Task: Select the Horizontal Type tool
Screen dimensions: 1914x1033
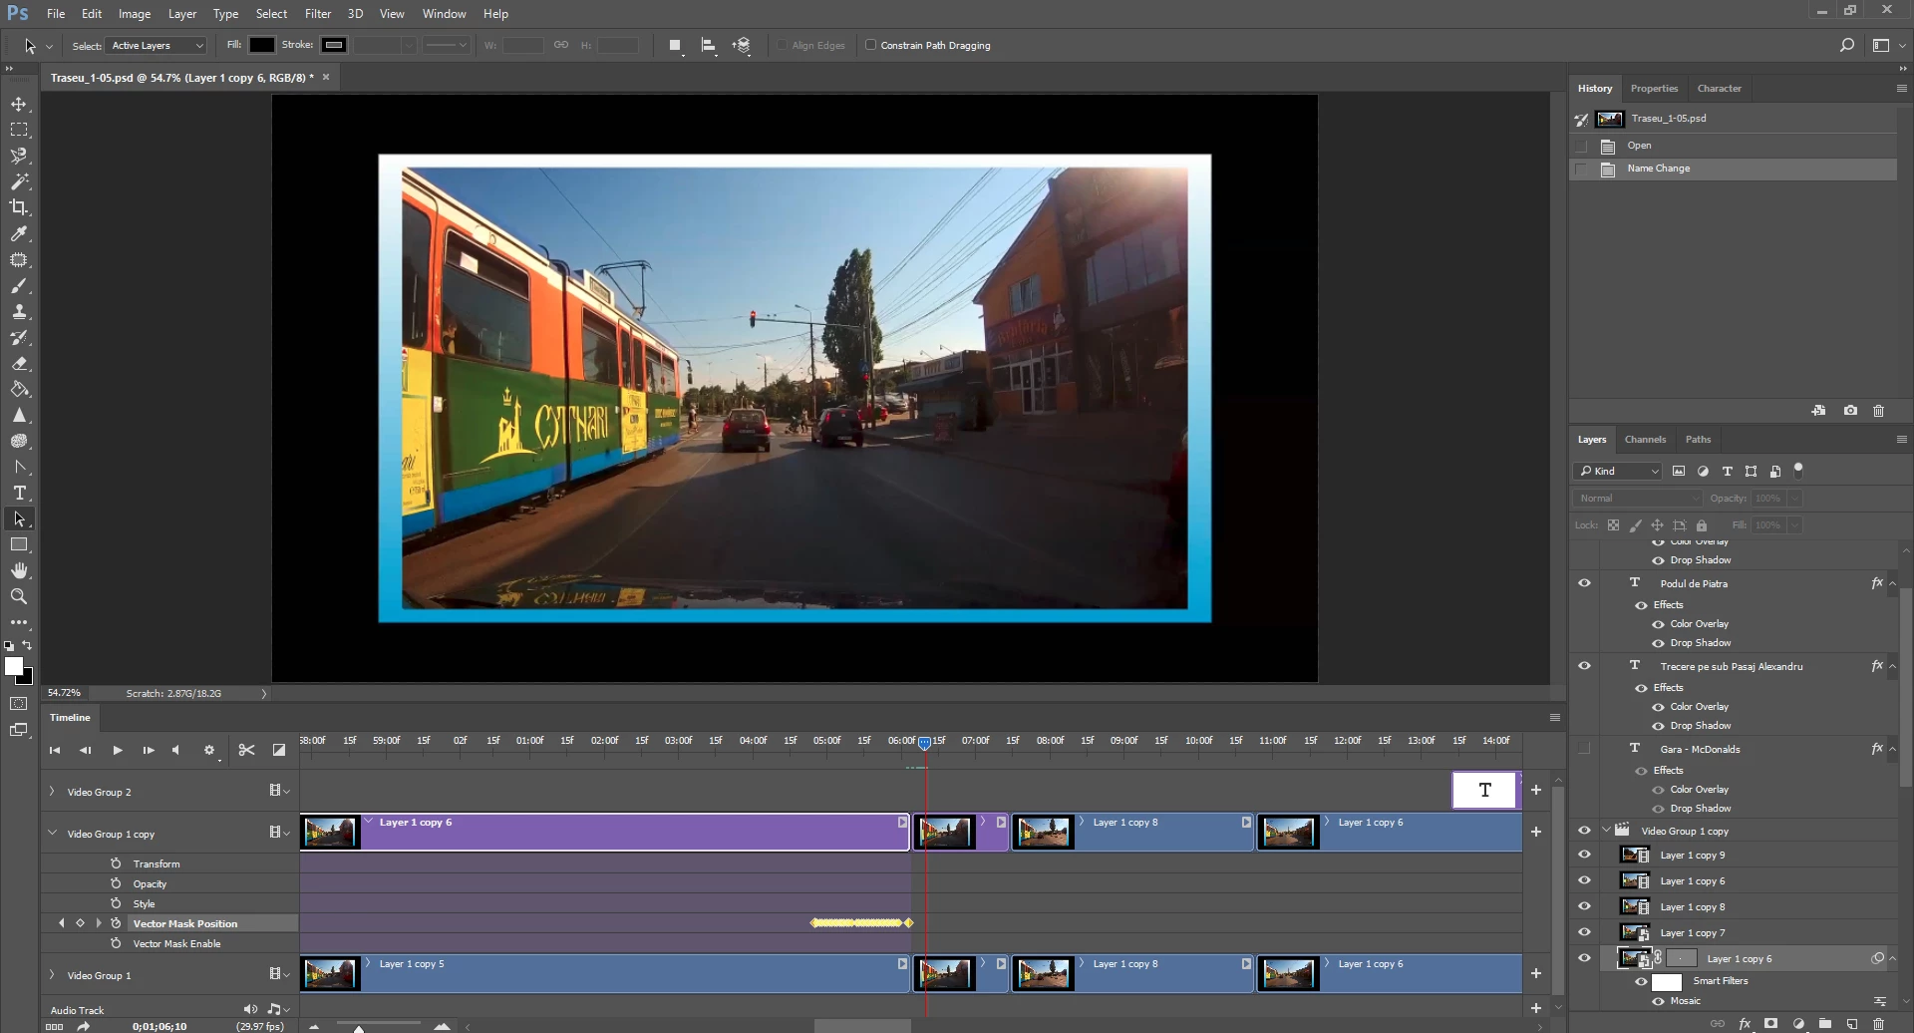Action: click(x=19, y=493)
